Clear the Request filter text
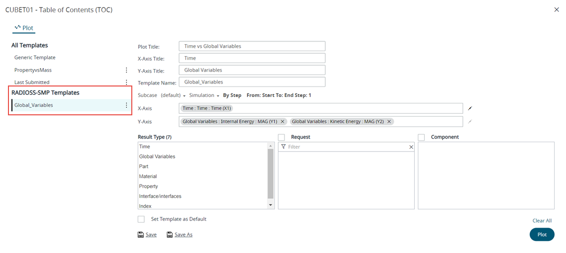The width and height of the screenshot is (566, 253). coord(411,147)
